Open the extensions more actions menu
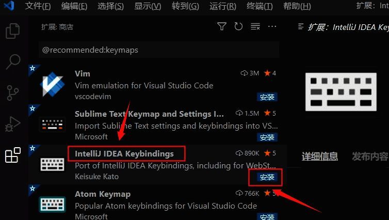Screen dimensions: 389x220 (272, 26)
